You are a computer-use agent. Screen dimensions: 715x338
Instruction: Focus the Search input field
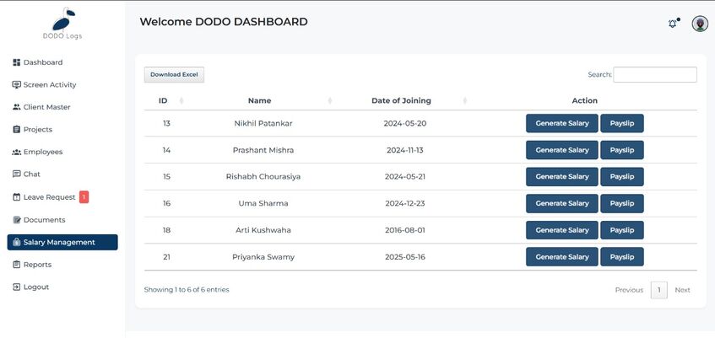654,75
